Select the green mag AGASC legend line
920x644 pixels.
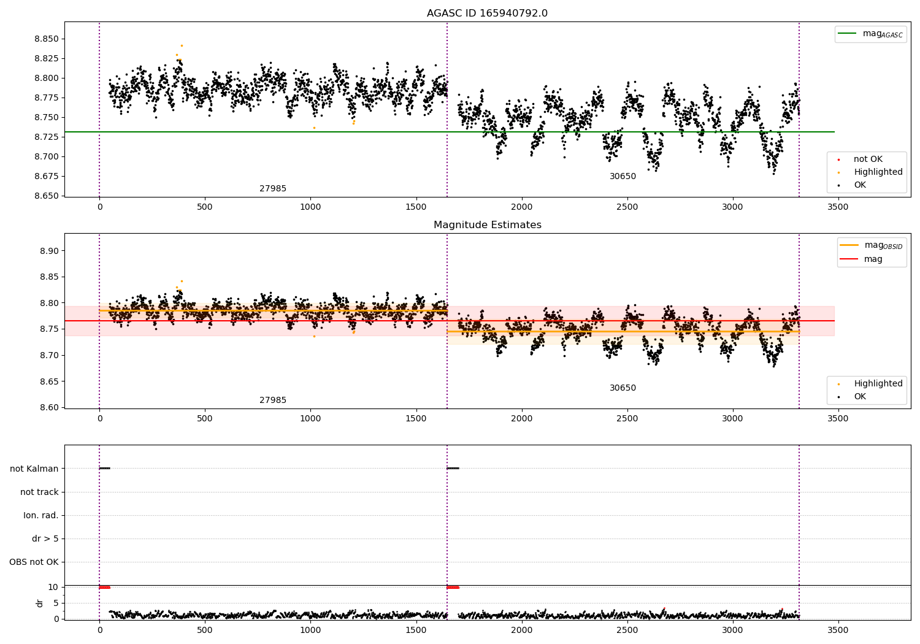click(848, 34)
